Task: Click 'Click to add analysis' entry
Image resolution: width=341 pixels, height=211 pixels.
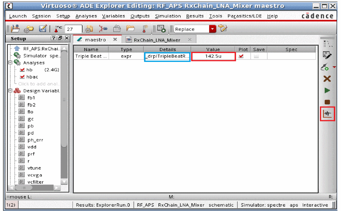Action: (x=39, y=84)
